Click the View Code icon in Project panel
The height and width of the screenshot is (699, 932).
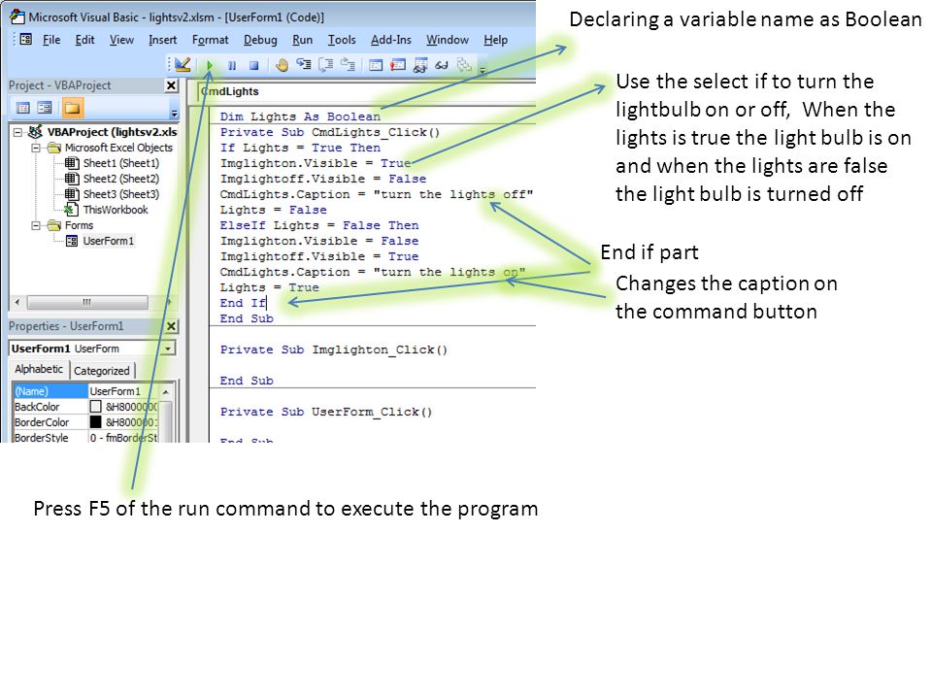23,108
